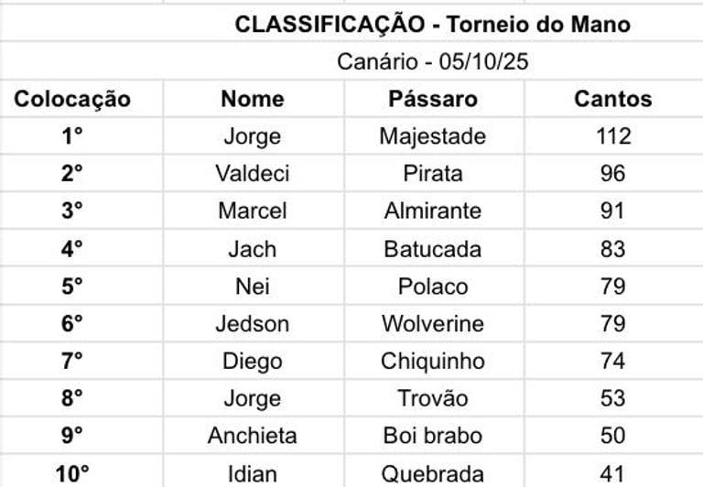The width and height of the screenshot is (703, 487).
Task: Select the cell containing Majestade
Action: [x=434, y=135]
